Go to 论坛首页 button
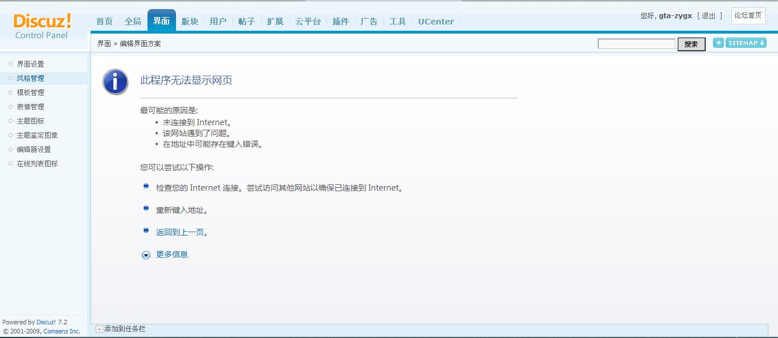778x338 pixels. pos(748,15)
